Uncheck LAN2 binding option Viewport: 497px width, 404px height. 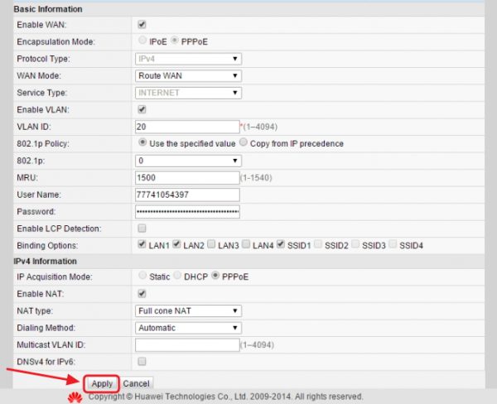click(176, 244)
